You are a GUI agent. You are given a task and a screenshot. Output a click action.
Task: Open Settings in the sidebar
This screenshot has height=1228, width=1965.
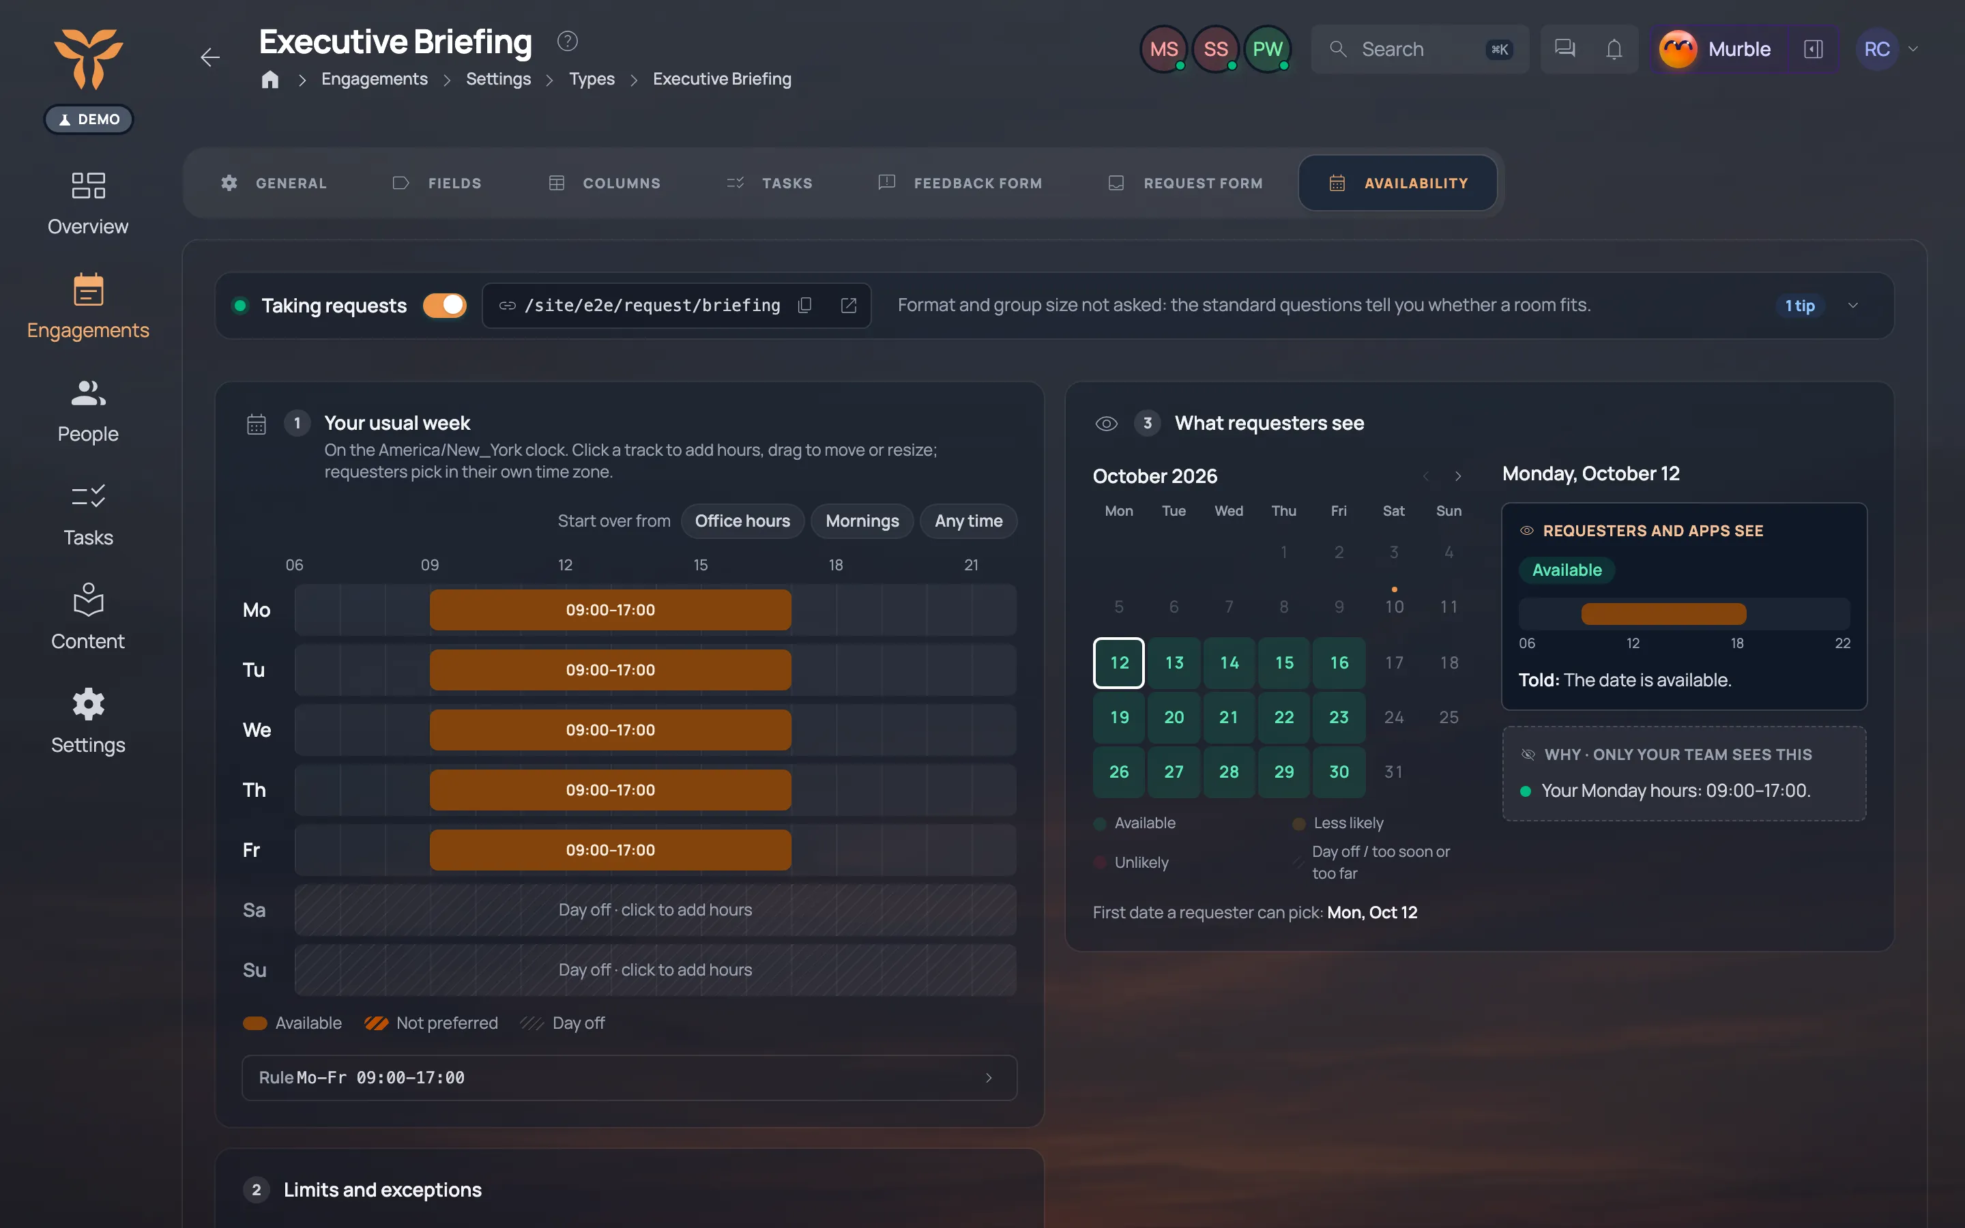click(x=88, y=722)
